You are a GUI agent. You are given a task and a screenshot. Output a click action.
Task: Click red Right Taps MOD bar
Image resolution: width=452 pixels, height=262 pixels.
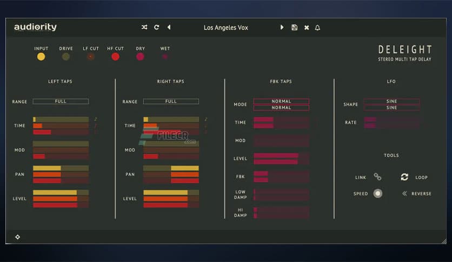coord(171,156)
